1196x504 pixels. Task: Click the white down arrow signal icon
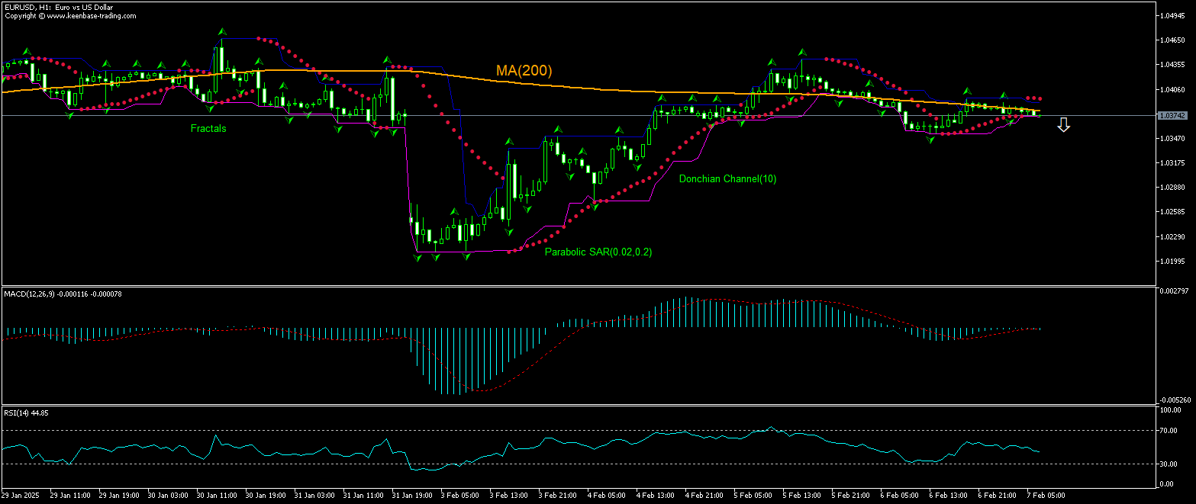pos(1063,125)
